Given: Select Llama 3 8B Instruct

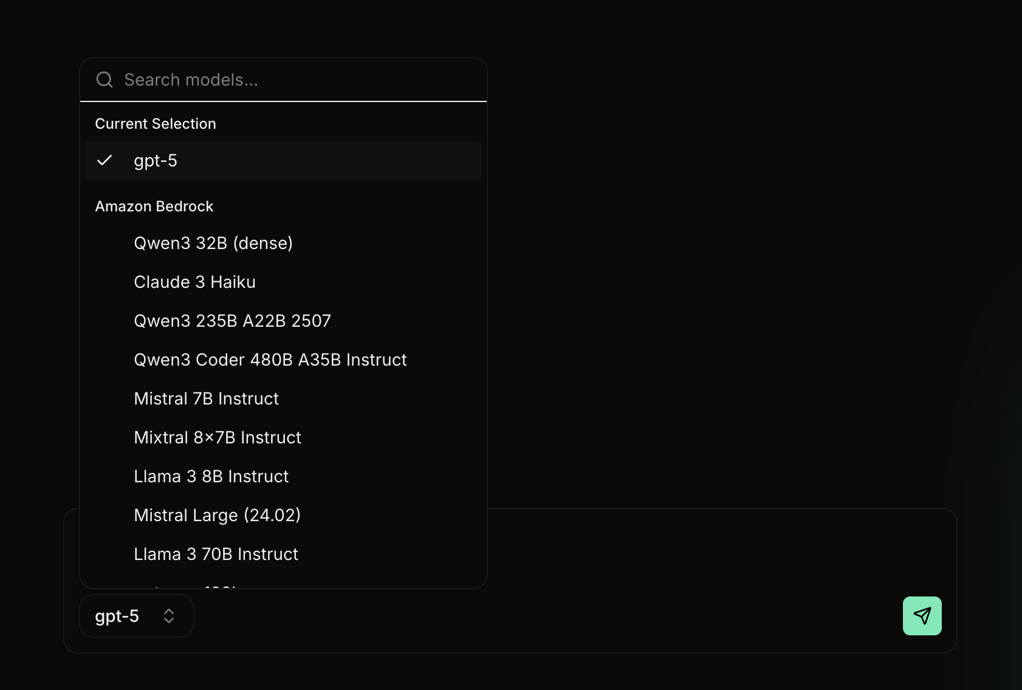Looking at the screenshot, I should coord(211,476).
